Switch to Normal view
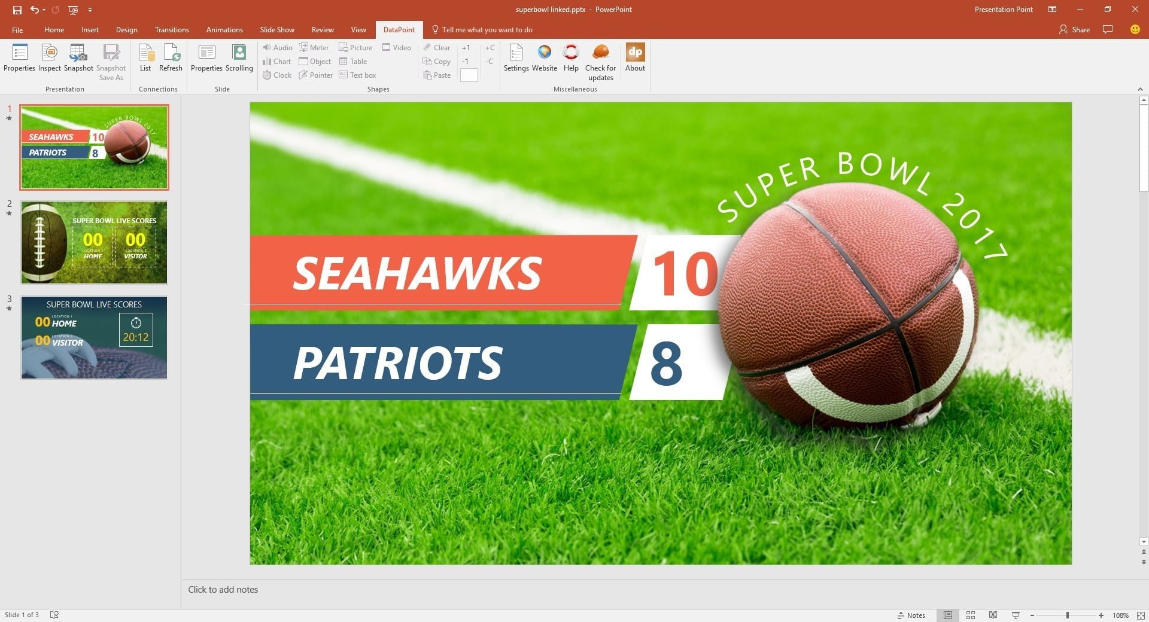The width and height of the screenshot is (1149, 622). (948, 615)
